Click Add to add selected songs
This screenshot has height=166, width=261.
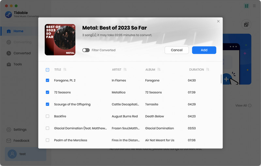(204, 50)
